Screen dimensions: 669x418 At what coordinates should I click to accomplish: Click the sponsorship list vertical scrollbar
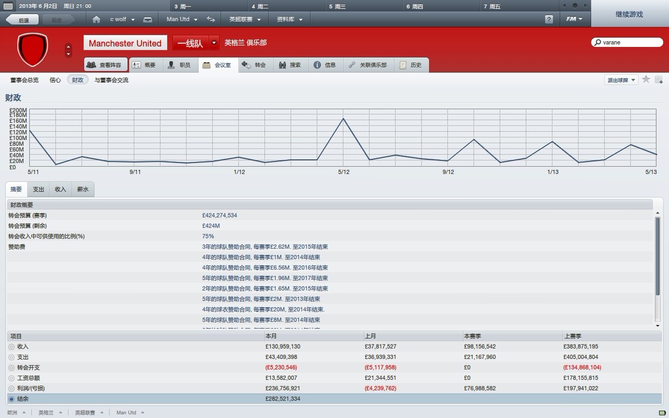658,256
